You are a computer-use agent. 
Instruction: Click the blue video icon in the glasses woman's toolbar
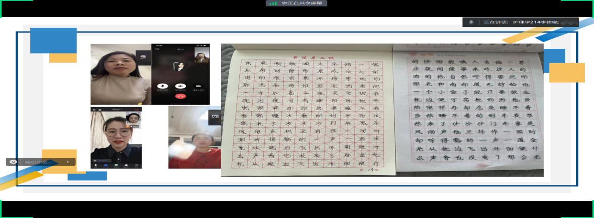(105, 165)
